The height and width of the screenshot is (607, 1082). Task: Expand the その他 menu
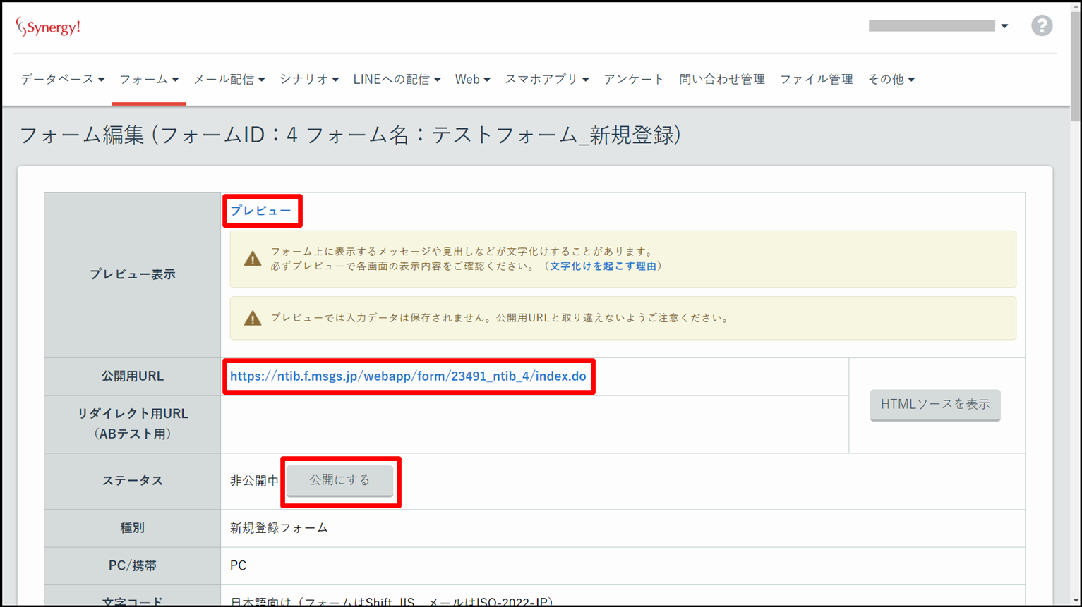tap(891, 80)
